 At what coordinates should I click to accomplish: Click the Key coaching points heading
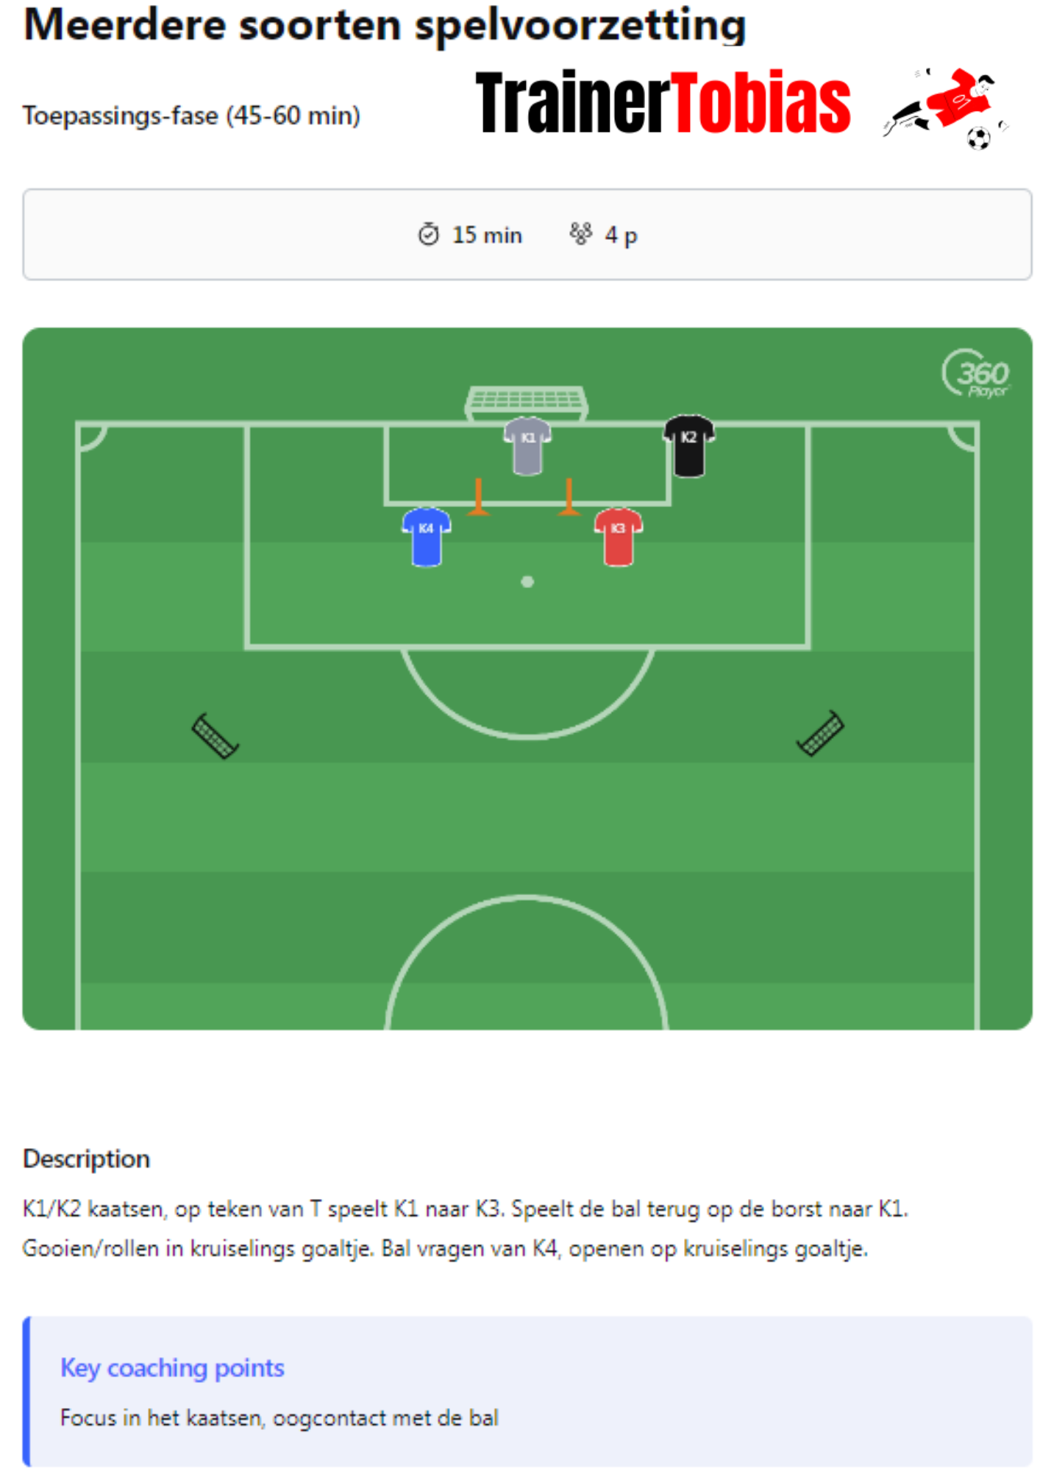coord(172,1367)
